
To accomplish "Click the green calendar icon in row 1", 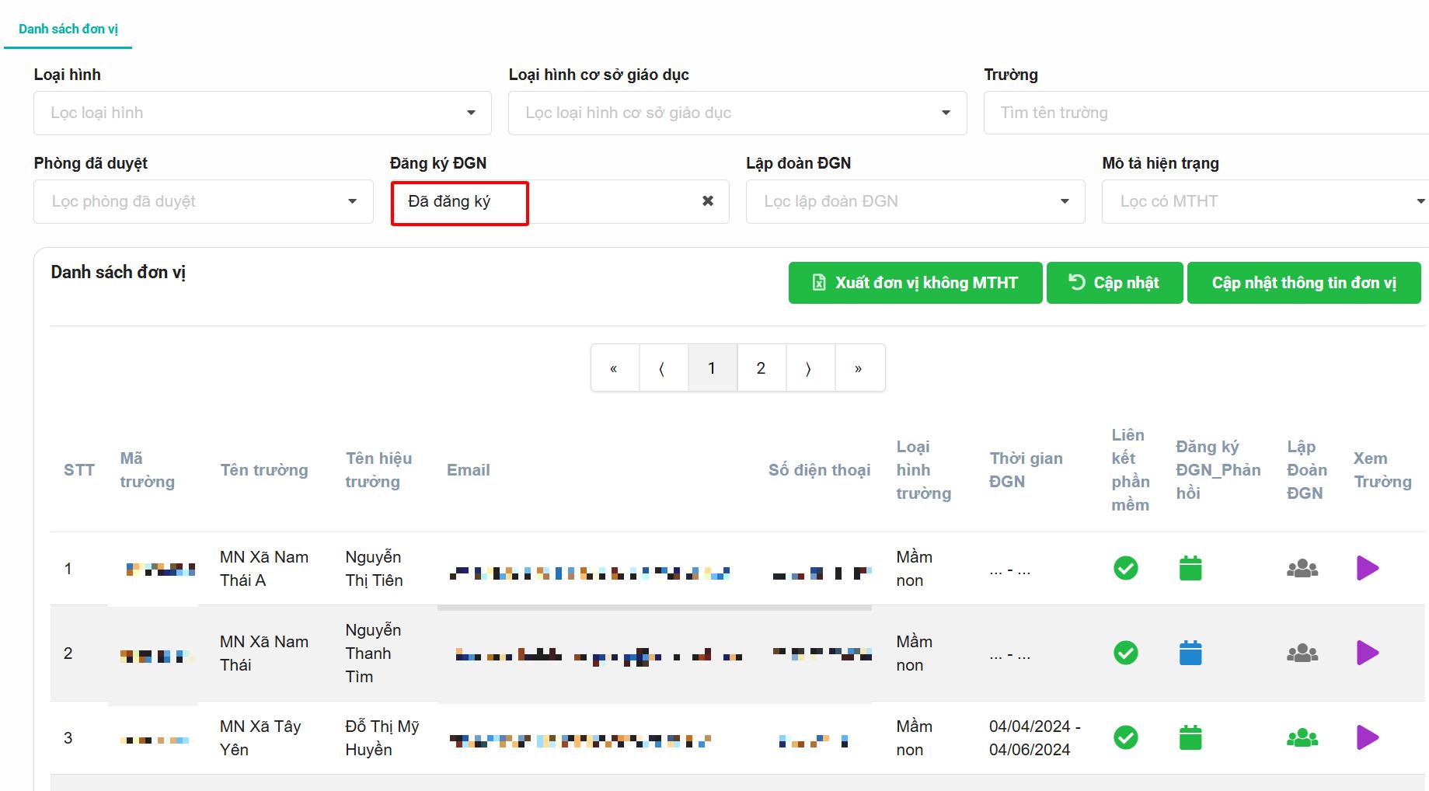I will (x=1190, y=568).
